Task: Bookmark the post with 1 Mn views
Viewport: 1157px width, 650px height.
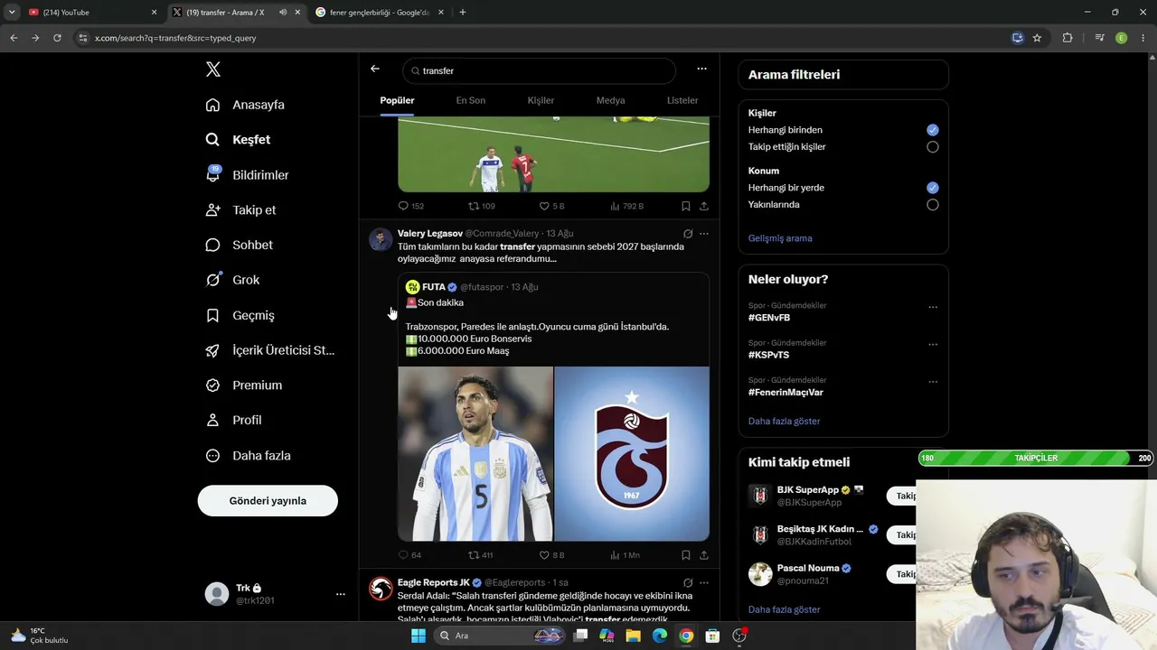Action: point(686,555)
